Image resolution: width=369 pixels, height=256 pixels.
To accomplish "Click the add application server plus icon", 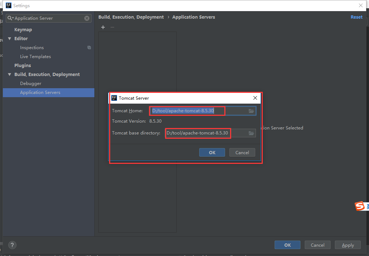I will click(x=103, y=27).
